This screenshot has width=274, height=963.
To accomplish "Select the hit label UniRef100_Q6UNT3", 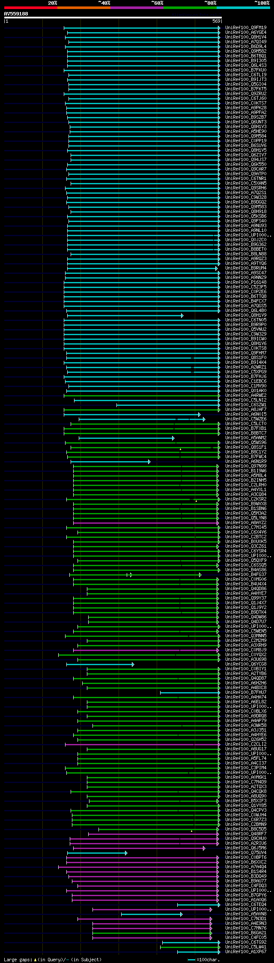I will [246, 122].
